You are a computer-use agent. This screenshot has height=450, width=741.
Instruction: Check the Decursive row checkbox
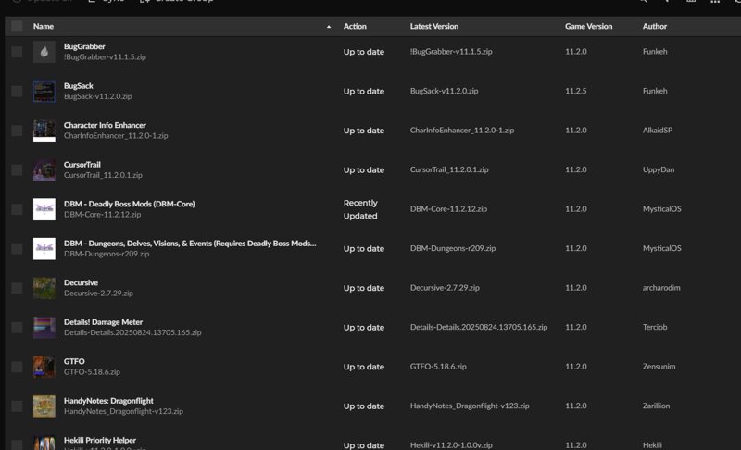(x=17, y=288)
